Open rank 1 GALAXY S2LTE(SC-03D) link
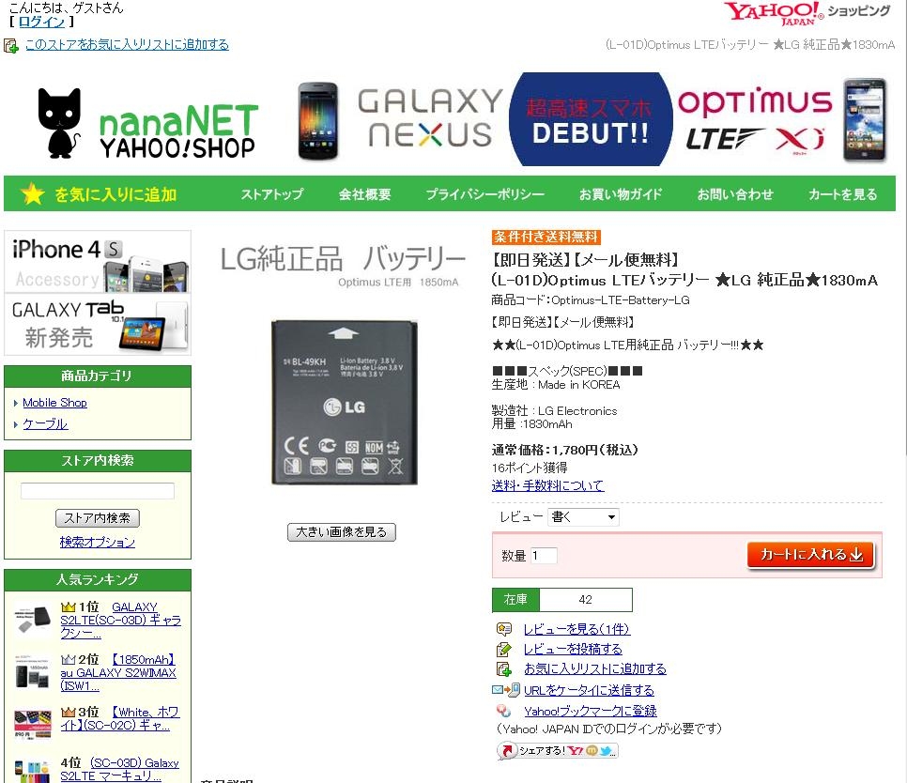This screenshot has height=783, width=907. click(121, 620)
